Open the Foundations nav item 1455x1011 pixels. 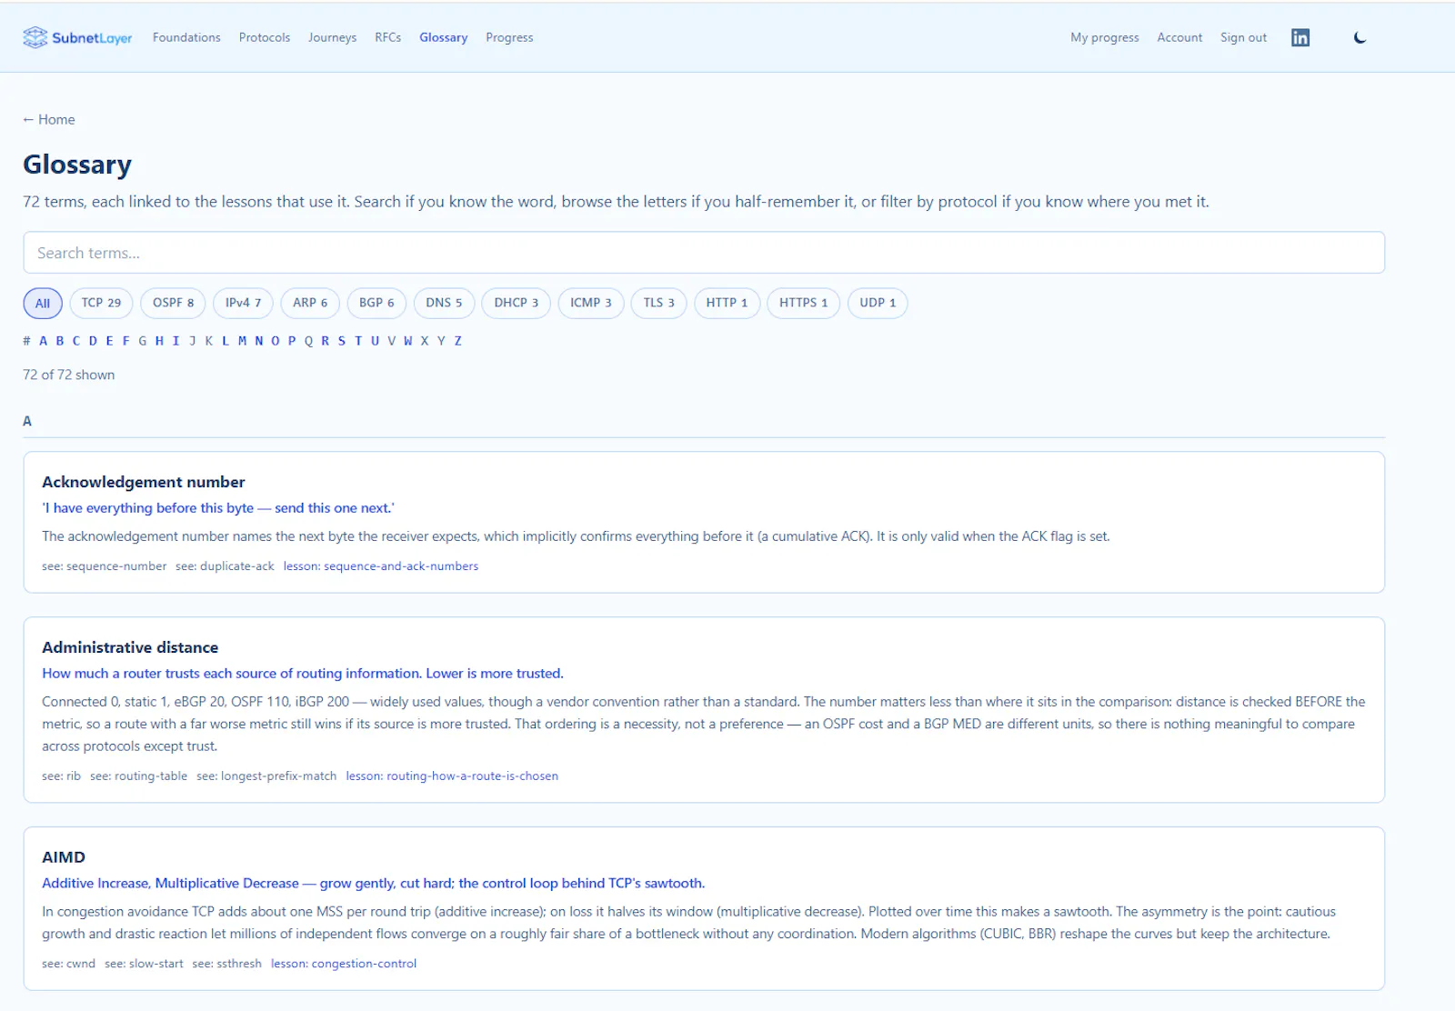point(186,37)
